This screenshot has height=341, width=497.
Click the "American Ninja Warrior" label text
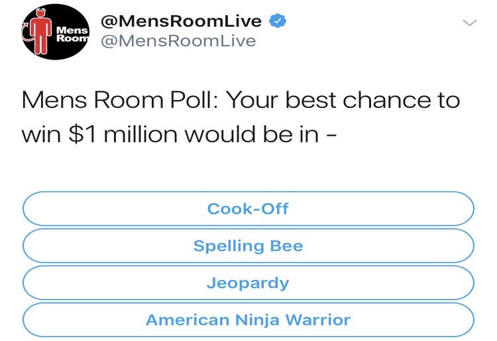point(248,320)
